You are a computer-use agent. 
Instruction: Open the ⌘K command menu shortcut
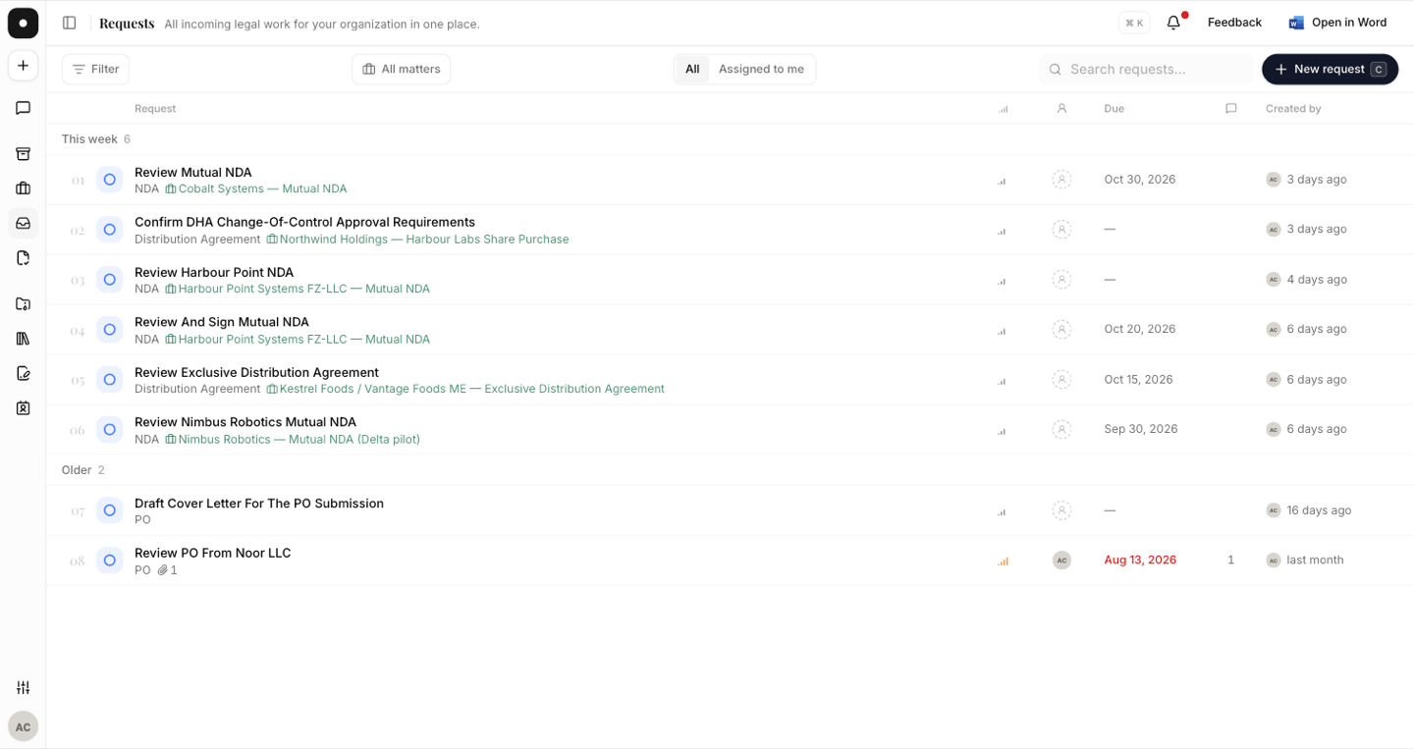[1134, 23]
